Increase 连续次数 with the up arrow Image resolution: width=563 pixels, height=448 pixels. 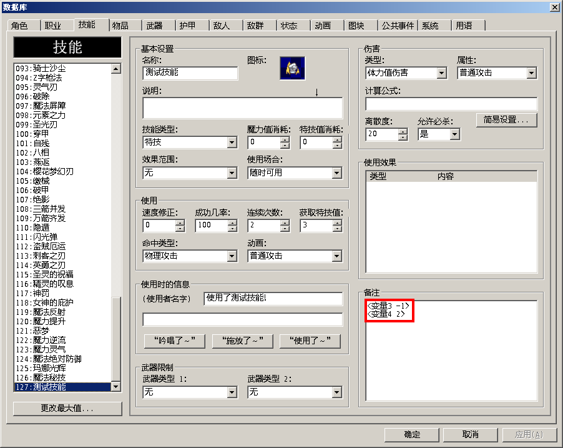pos(285,223)
